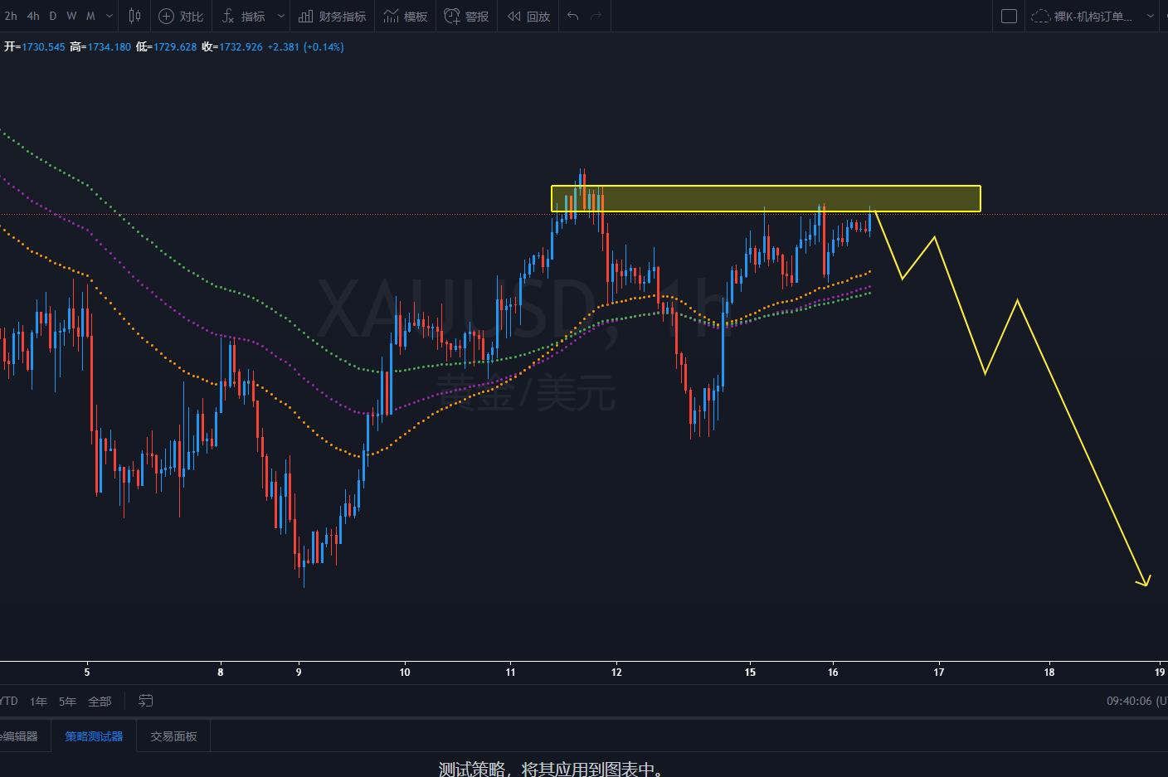
Task: Switch to the 策略测试器 tab
Action: coord(94,736)
